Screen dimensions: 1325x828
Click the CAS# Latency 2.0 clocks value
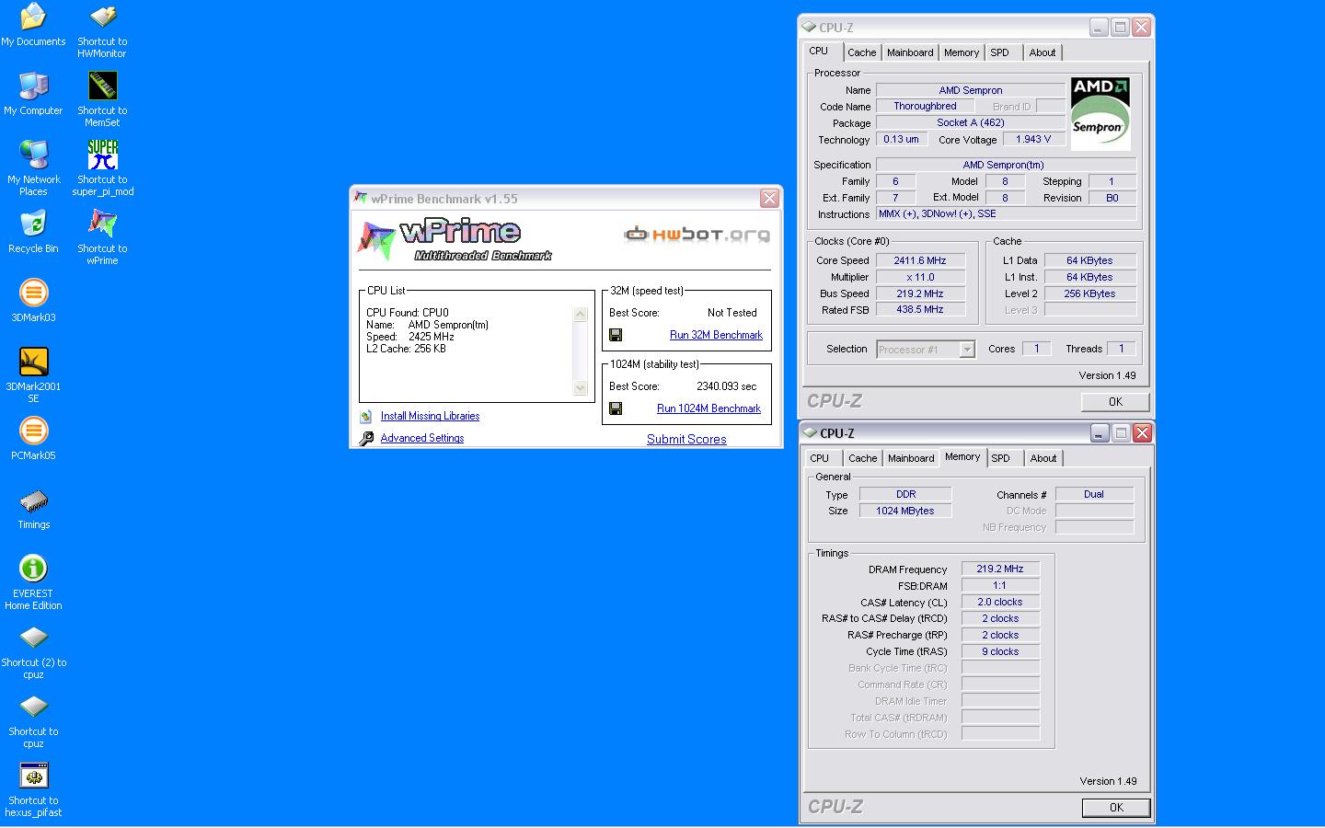coord(1000,602)
